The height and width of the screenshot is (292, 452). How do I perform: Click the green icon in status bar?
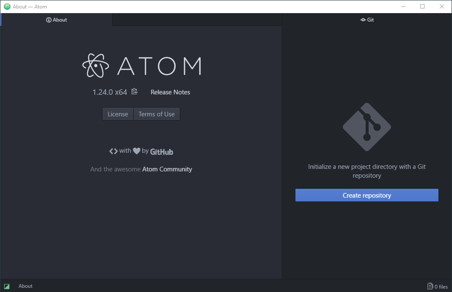pos(7,286)
